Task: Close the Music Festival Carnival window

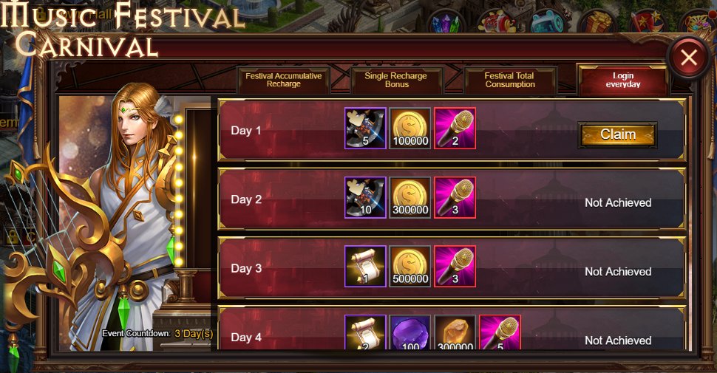Action: 689,58
